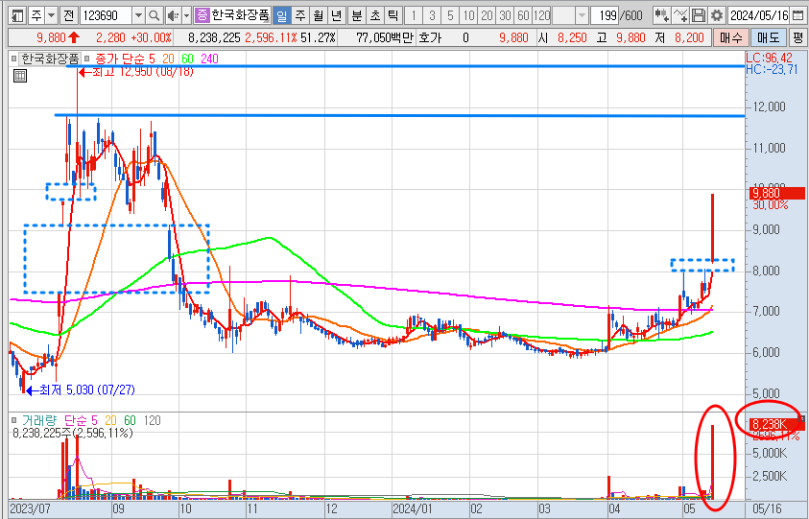Click the magenta 240 MA legend number
Image resolution: width=809 pixels, height=519 pixels.
click(x=209, y=59)
